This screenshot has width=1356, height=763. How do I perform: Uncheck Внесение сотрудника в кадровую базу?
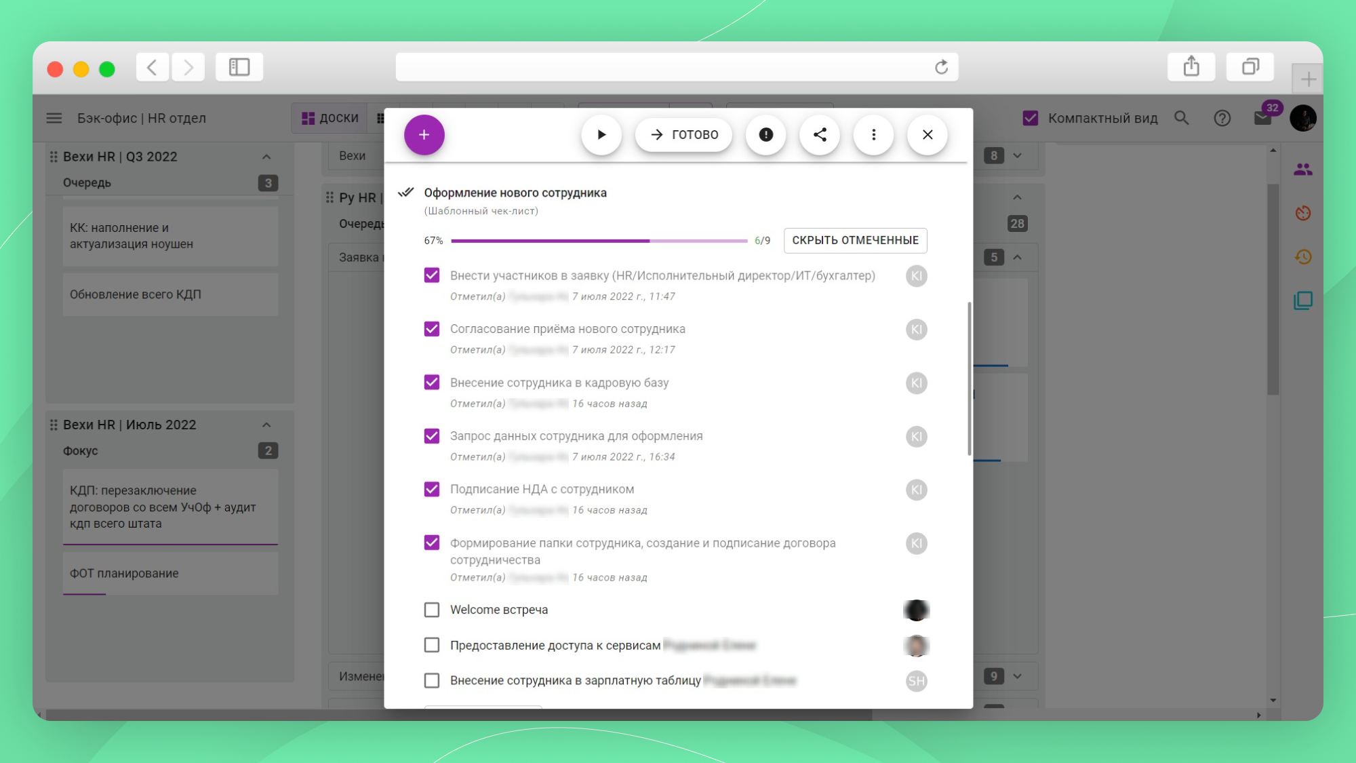pyautogui.click(x=432, y=383)
